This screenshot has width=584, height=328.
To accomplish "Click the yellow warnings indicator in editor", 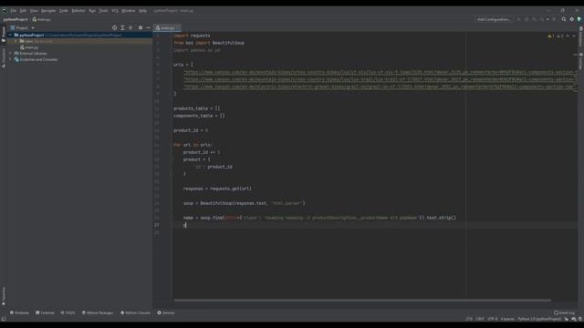I will pyautogui.click(x=551, y=36).
